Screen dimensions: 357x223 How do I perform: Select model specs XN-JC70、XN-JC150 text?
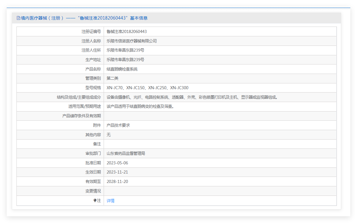(x=125, y=88)
